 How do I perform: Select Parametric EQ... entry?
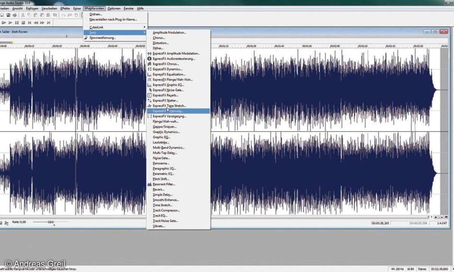tap(178, 174)
